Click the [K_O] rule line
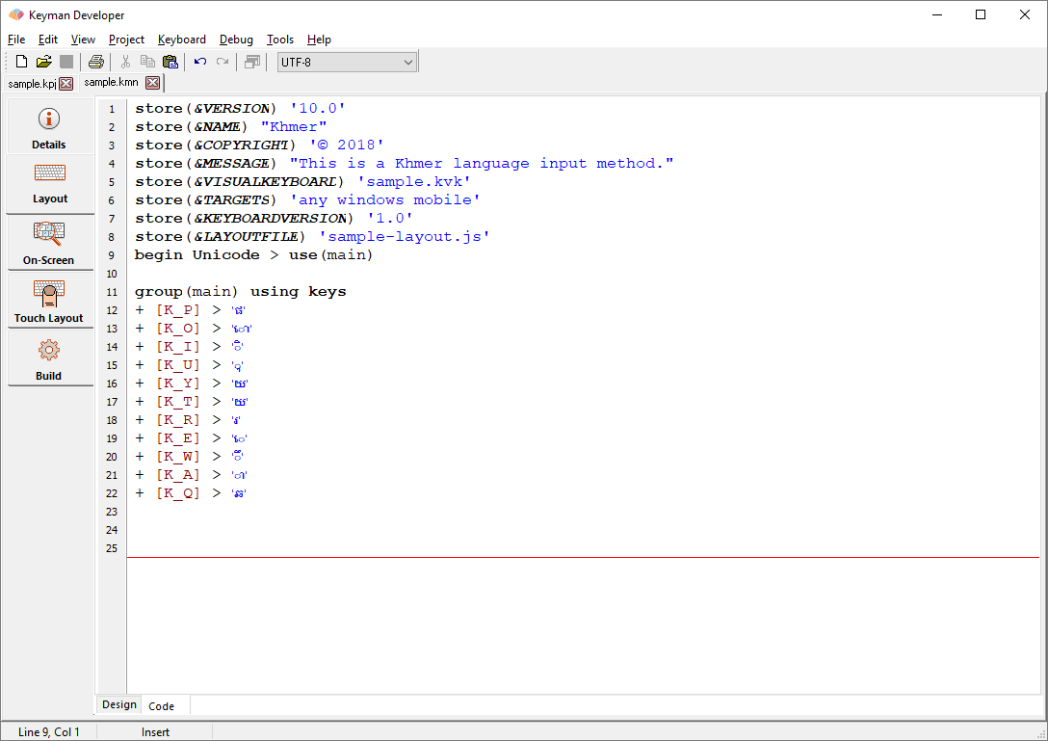This screenshot has height=741, width=1048. (x=194, y=329)
